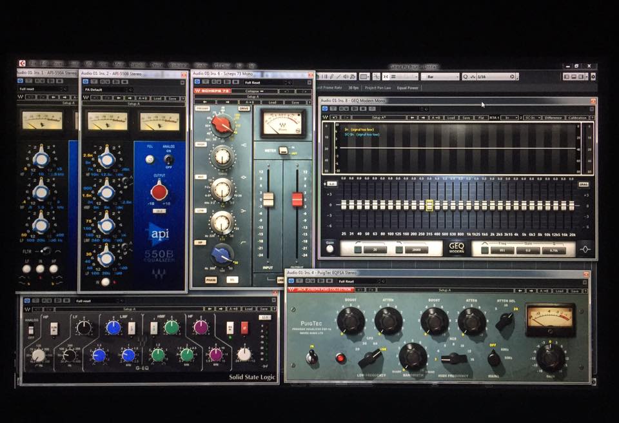Image resolution: width=619 pixels, height=423 pixels.
Task: Click the red lamp on PuigTec EQP1A
Action: coord(340,359)
